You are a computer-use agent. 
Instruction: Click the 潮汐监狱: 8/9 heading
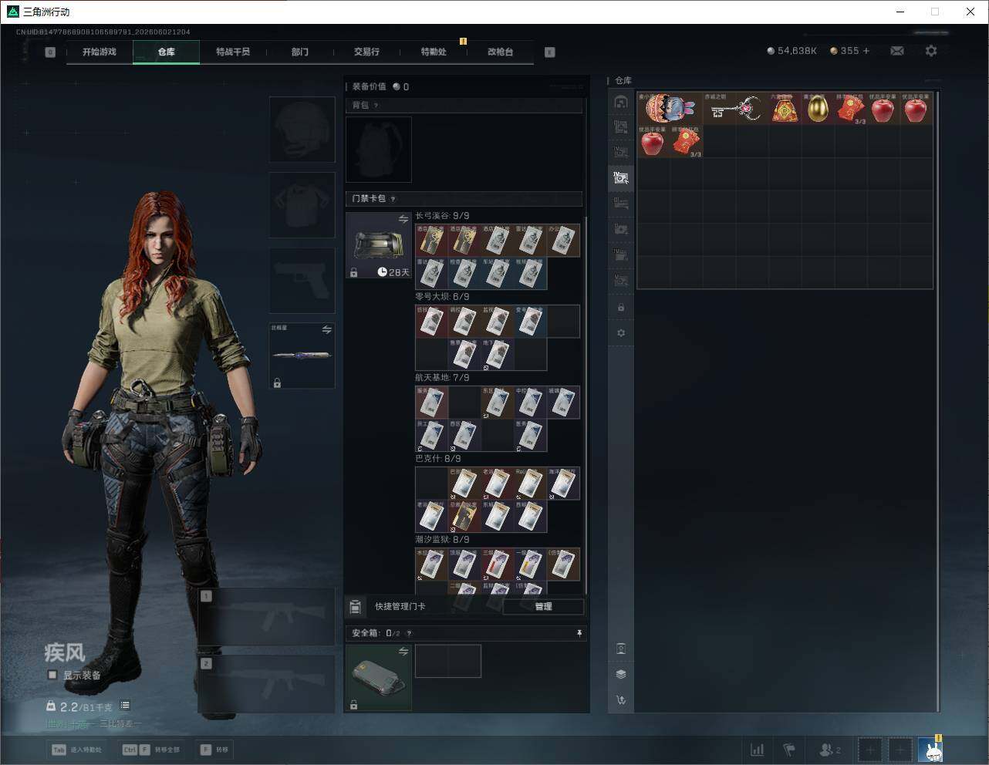[442, 540]
